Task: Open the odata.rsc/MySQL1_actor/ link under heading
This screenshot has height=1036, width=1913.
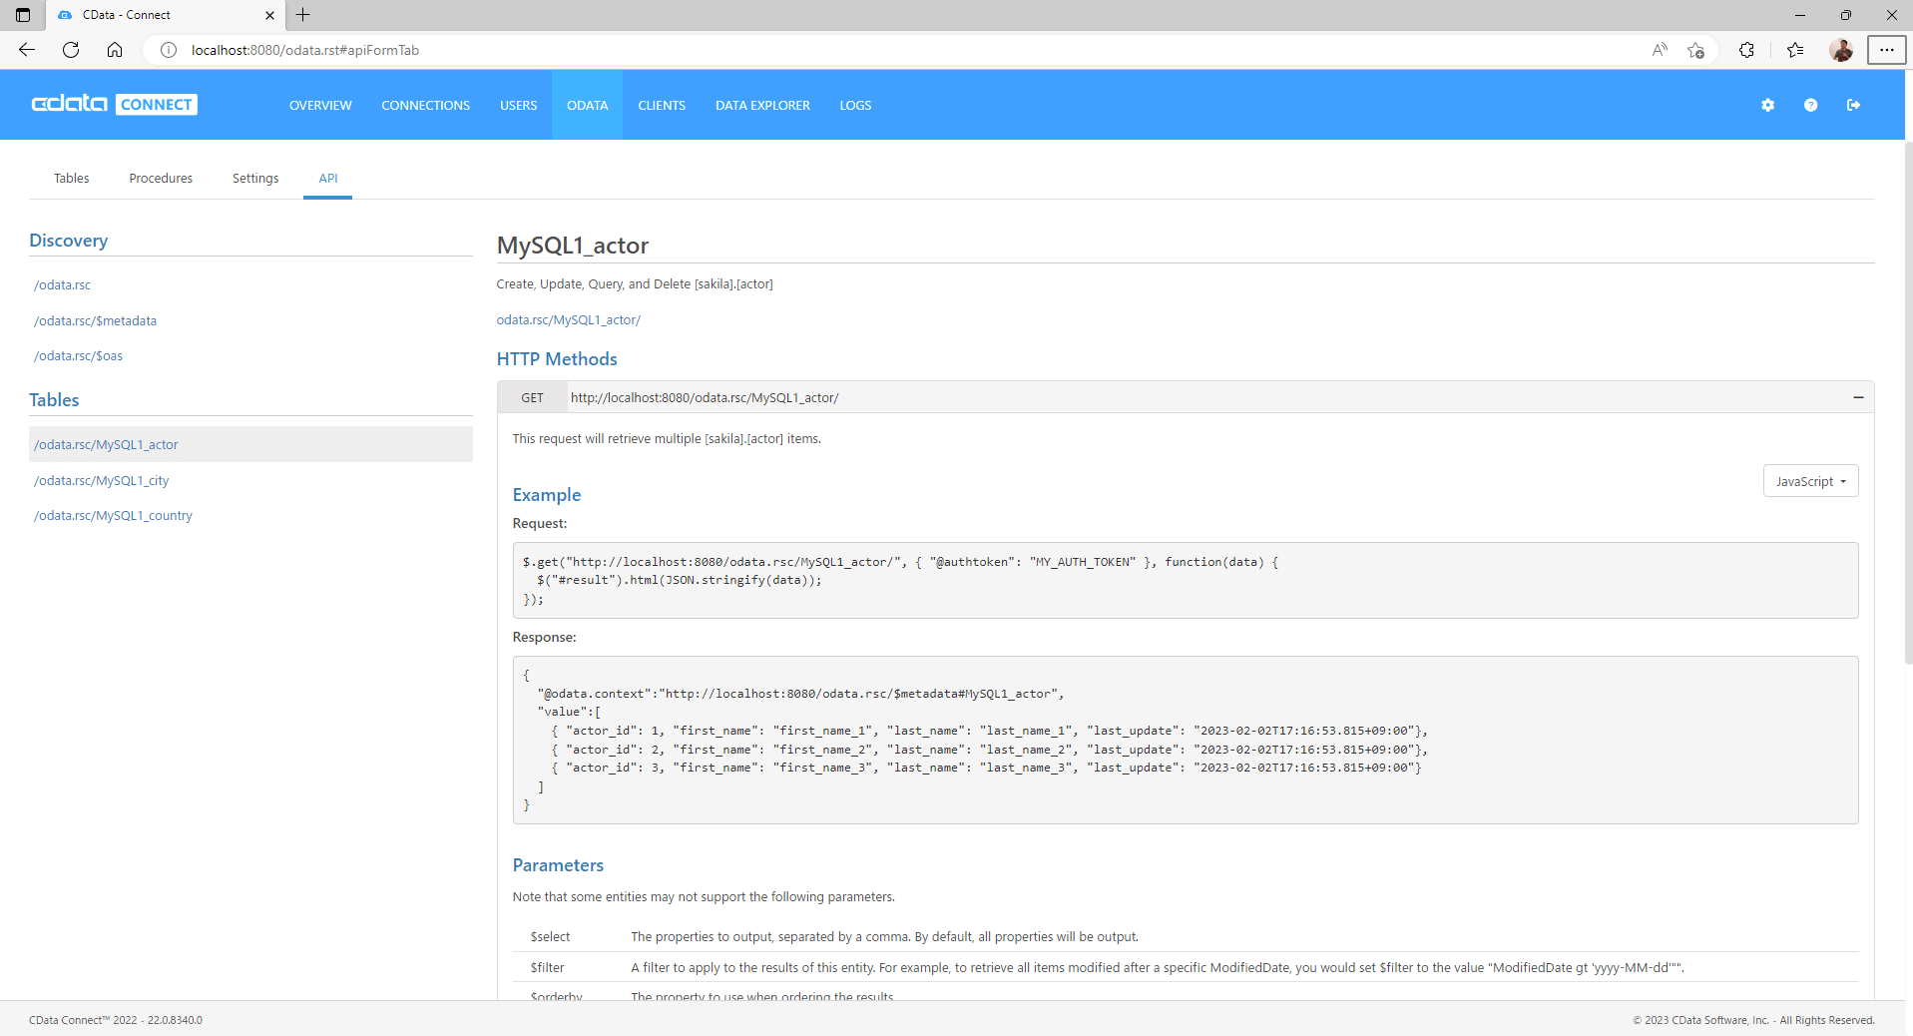Action: [568, 320]
